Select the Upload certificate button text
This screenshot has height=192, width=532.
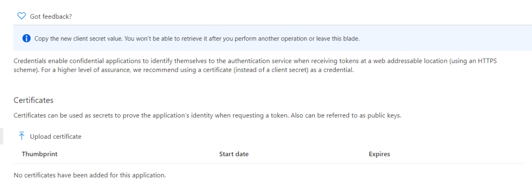click(56, 137)
